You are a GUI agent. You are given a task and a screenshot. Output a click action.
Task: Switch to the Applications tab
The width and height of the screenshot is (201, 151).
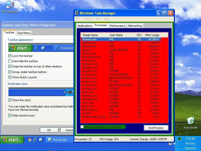click(x=85, y=26)
